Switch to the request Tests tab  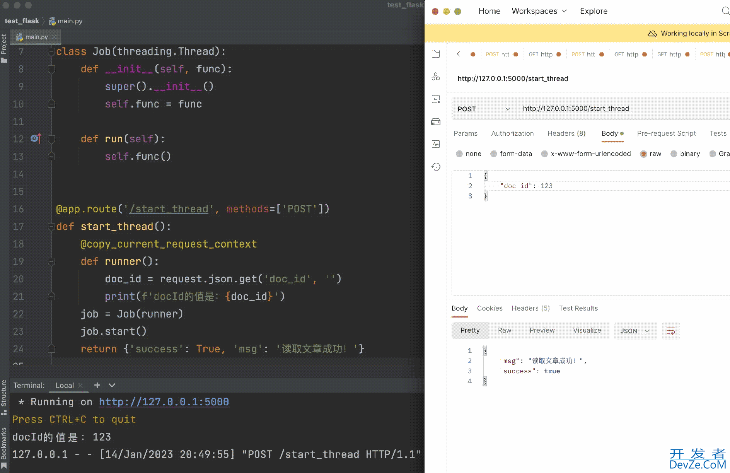[718, 133]
